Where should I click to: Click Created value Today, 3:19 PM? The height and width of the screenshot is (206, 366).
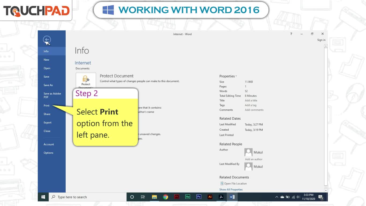pyautogui.click(x=254, y=130)
